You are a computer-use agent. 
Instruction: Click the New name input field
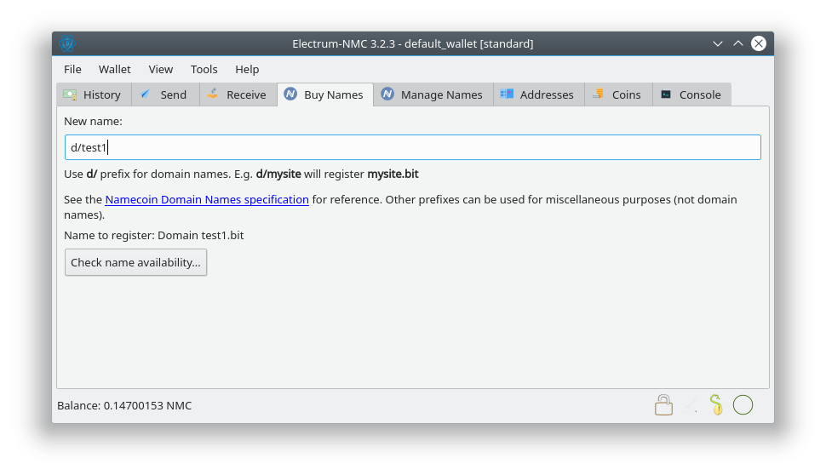(x=412, y=147)
